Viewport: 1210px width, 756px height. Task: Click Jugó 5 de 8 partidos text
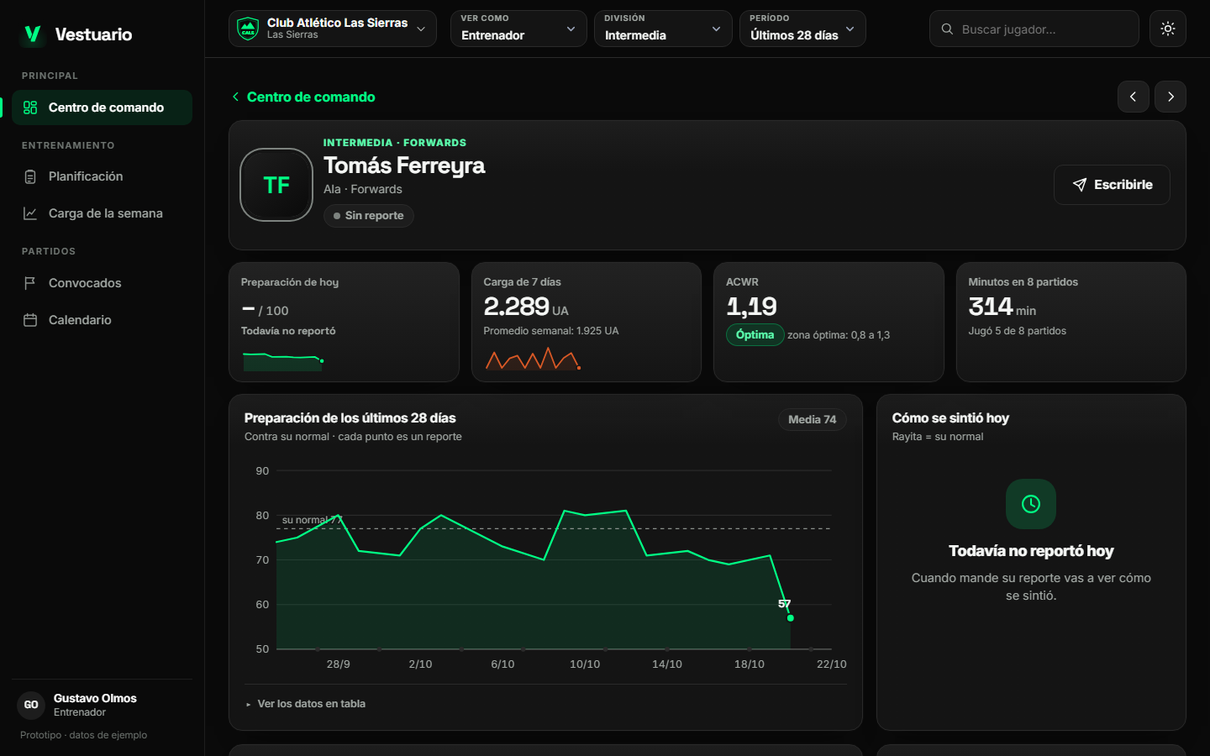(x=1017, y=331)
